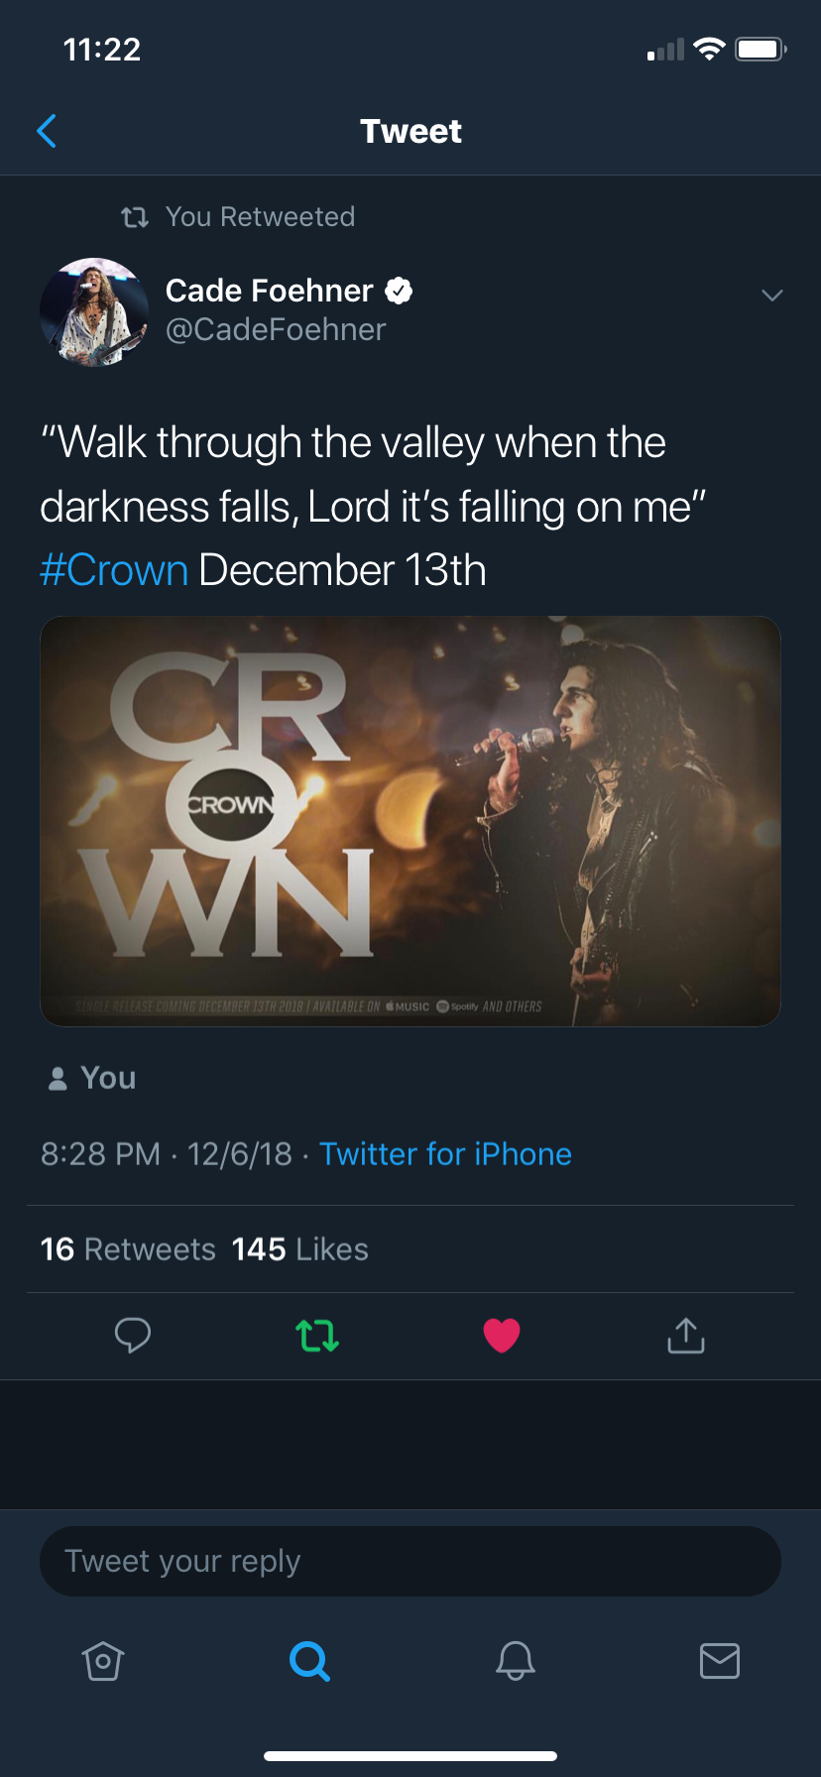Tap the Tweet your reply field
The height and width of the screenshot is (1777, 821).
410,1561
